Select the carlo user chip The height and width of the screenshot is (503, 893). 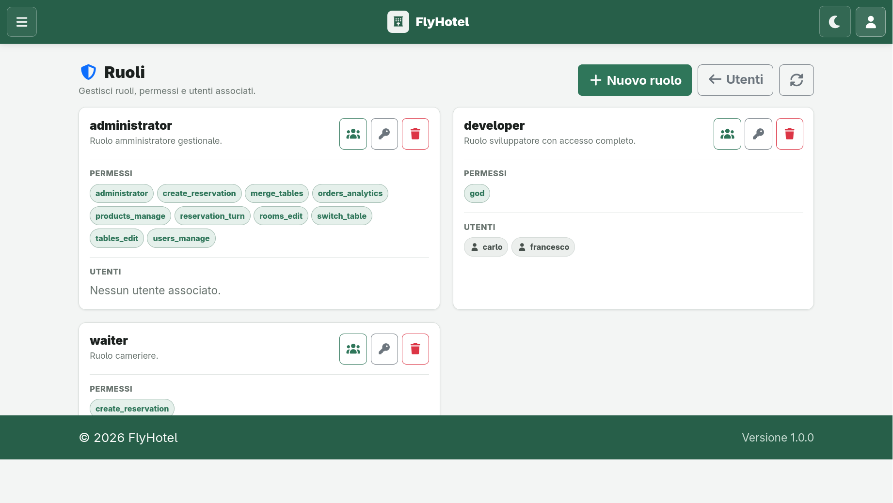(486, 247)
